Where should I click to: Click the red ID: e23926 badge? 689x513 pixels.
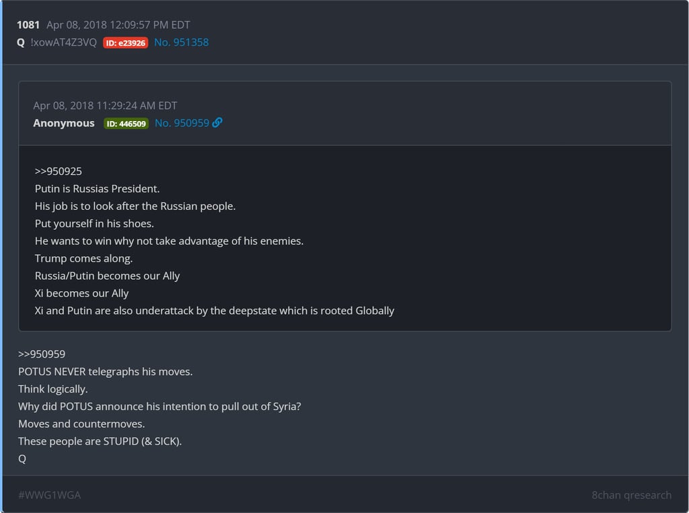coord(125,42)
